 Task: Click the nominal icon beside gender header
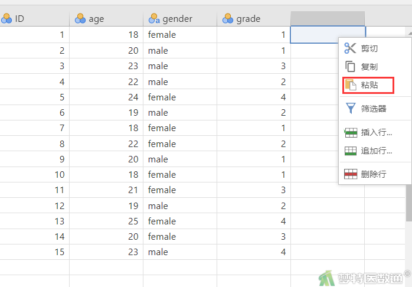coord(154,19)
